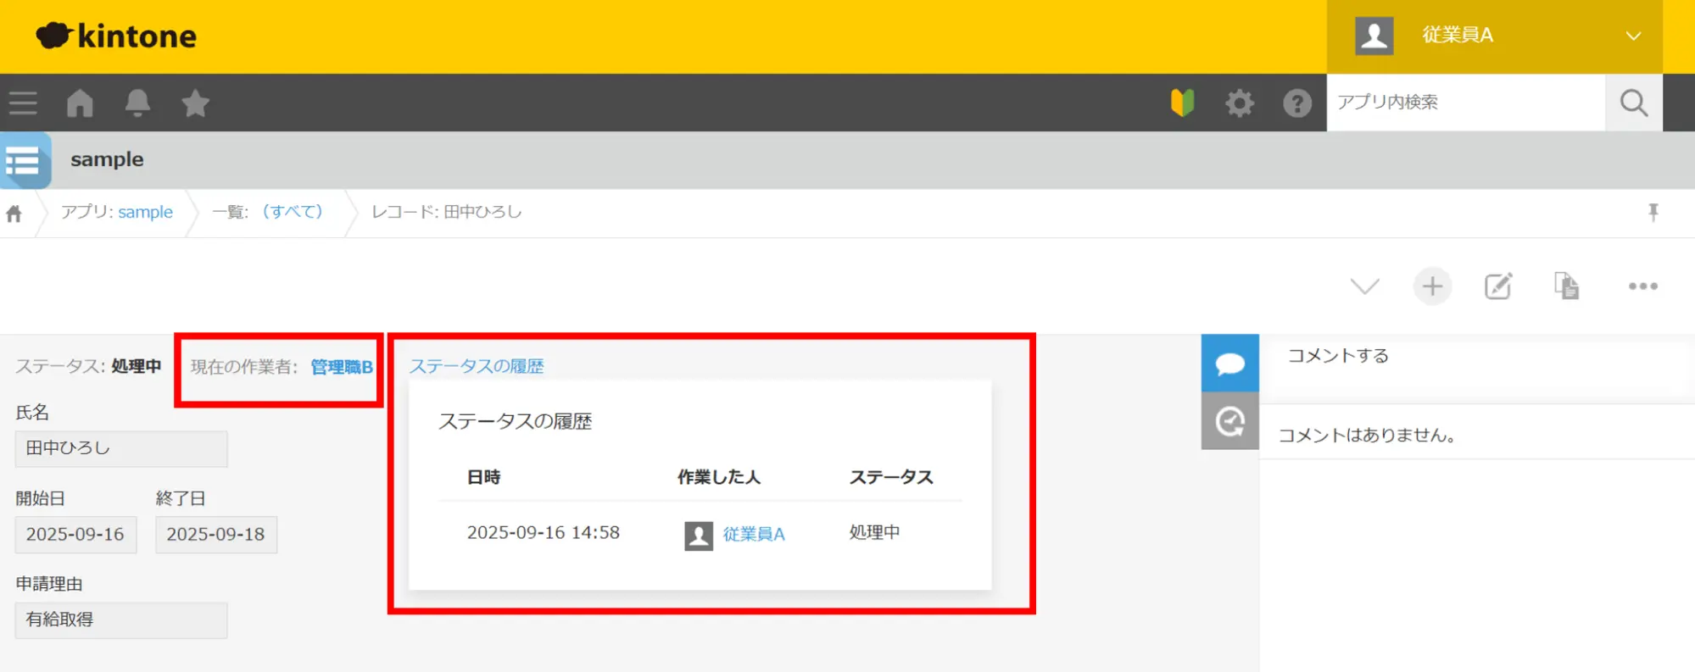
Task: Click the downward chevron next record arrow
Action: [1364, 286]
